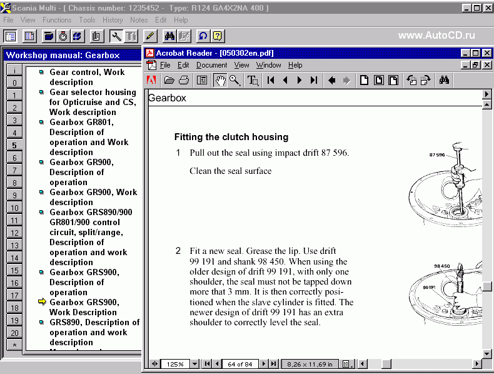This screenshot has width=494, height=374.
Task: Click the 125% zoom input field
Action: [x=175, y=364]
